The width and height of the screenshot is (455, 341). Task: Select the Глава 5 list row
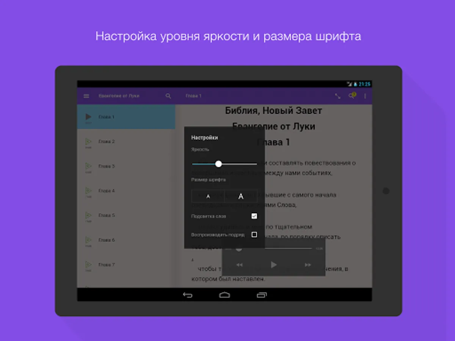(x=126, y=216)
